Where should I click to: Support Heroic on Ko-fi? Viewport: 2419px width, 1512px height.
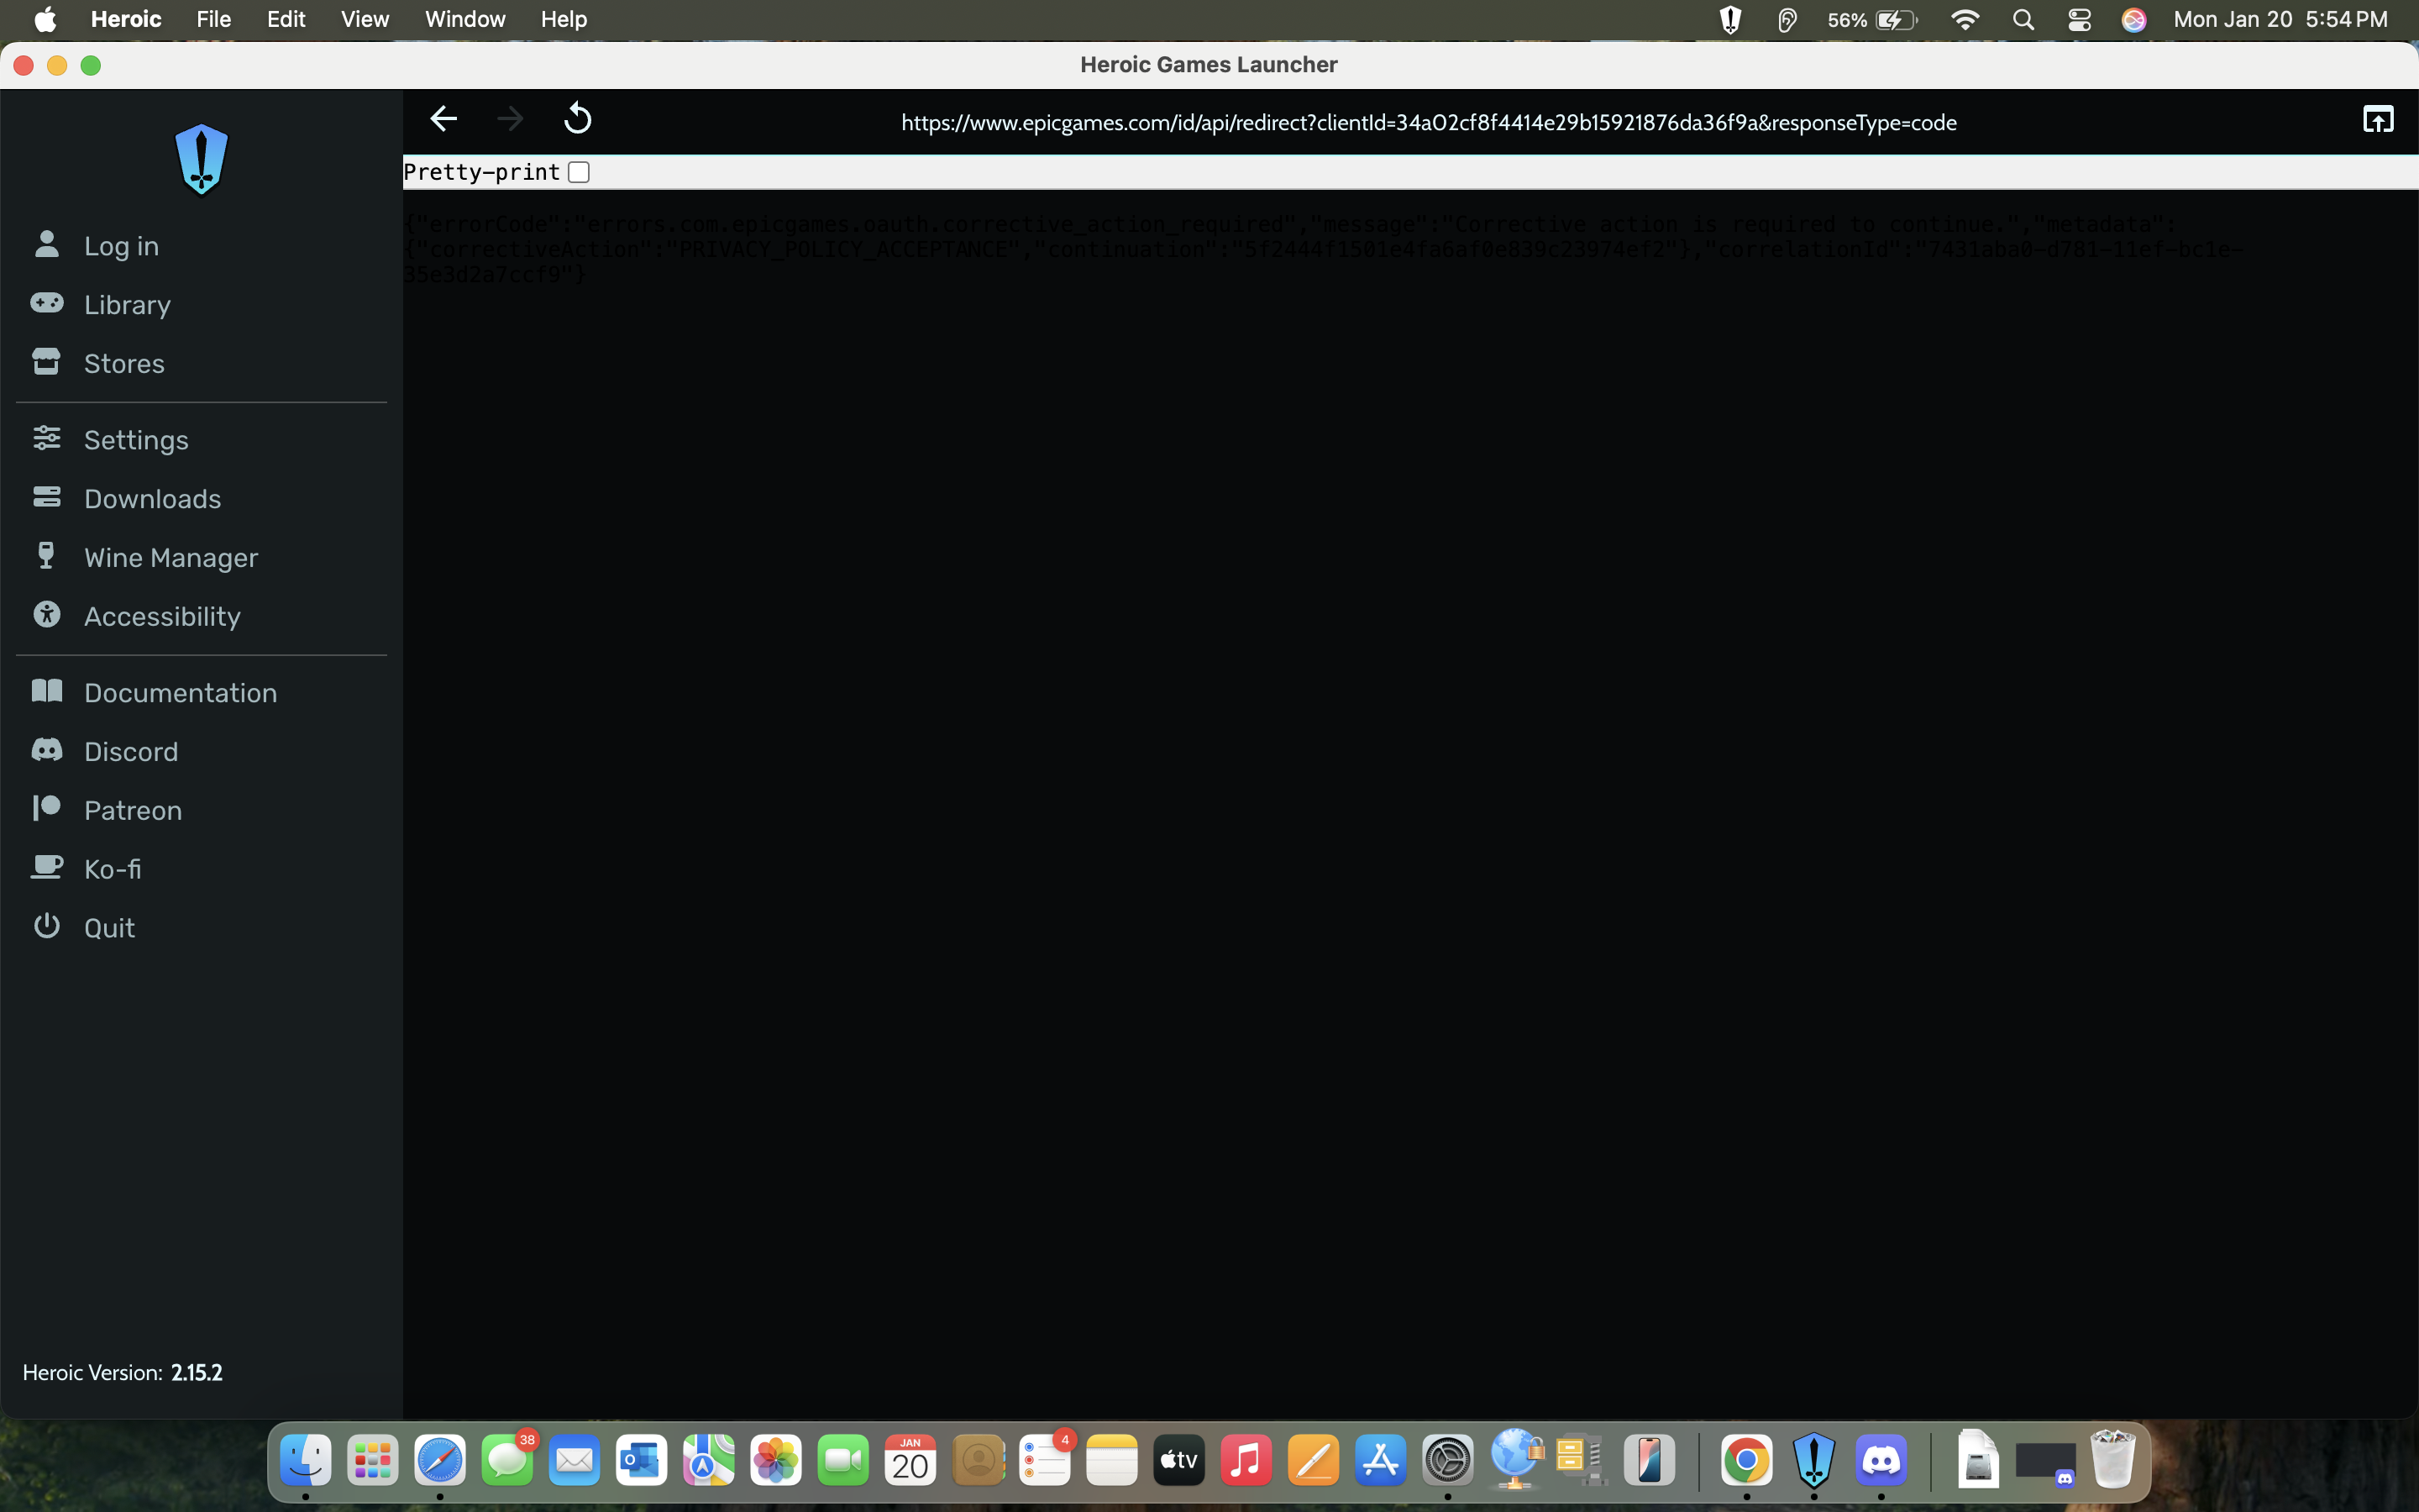coord(112,868)
